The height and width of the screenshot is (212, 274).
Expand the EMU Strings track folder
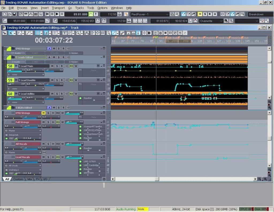[5, 49]
